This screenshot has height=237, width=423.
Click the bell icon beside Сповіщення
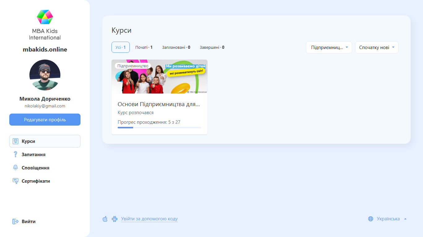pyautogui.click(x=15, y=168)
